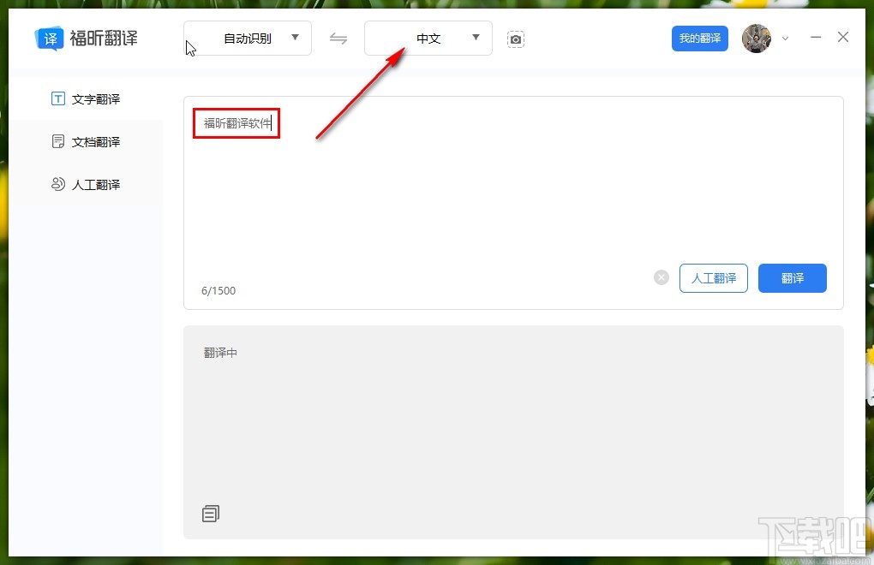874x565 pixels.
Task: Switch to 文档翻译 tab
Action: tap(86, 142)
